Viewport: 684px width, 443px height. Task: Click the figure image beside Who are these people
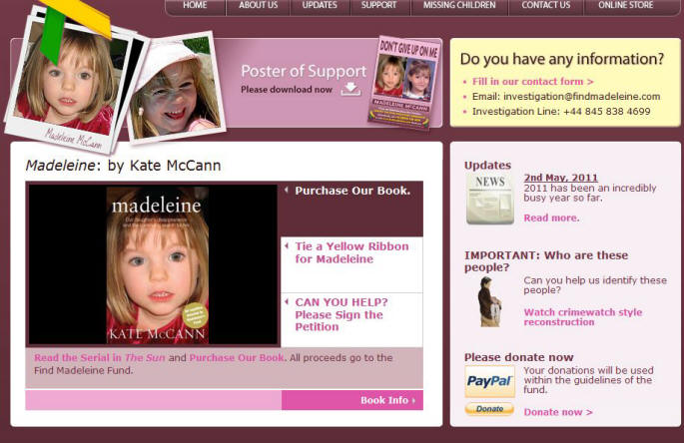[489, 301]
